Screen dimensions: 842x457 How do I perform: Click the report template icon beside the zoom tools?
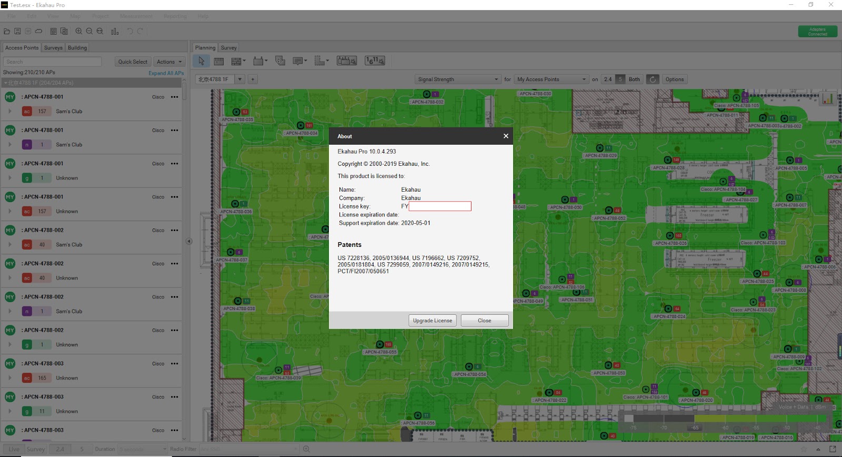coord(64,32)
